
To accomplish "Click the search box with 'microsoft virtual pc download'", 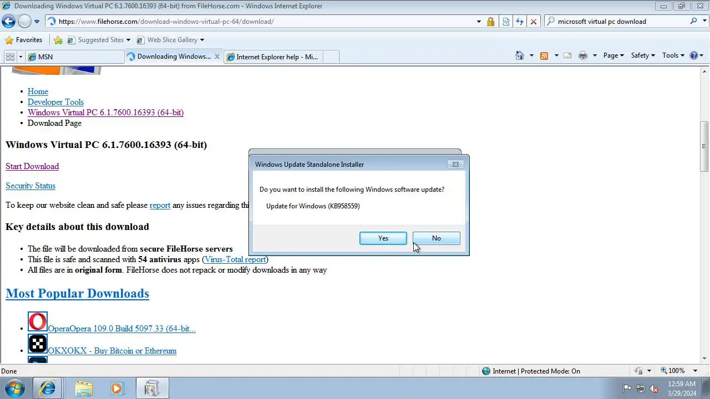I will point(621,22).
